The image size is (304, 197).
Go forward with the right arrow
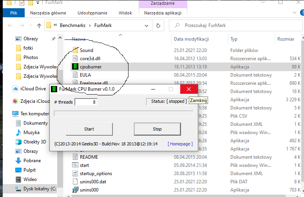pyautogui.click(x=22, y=25)
